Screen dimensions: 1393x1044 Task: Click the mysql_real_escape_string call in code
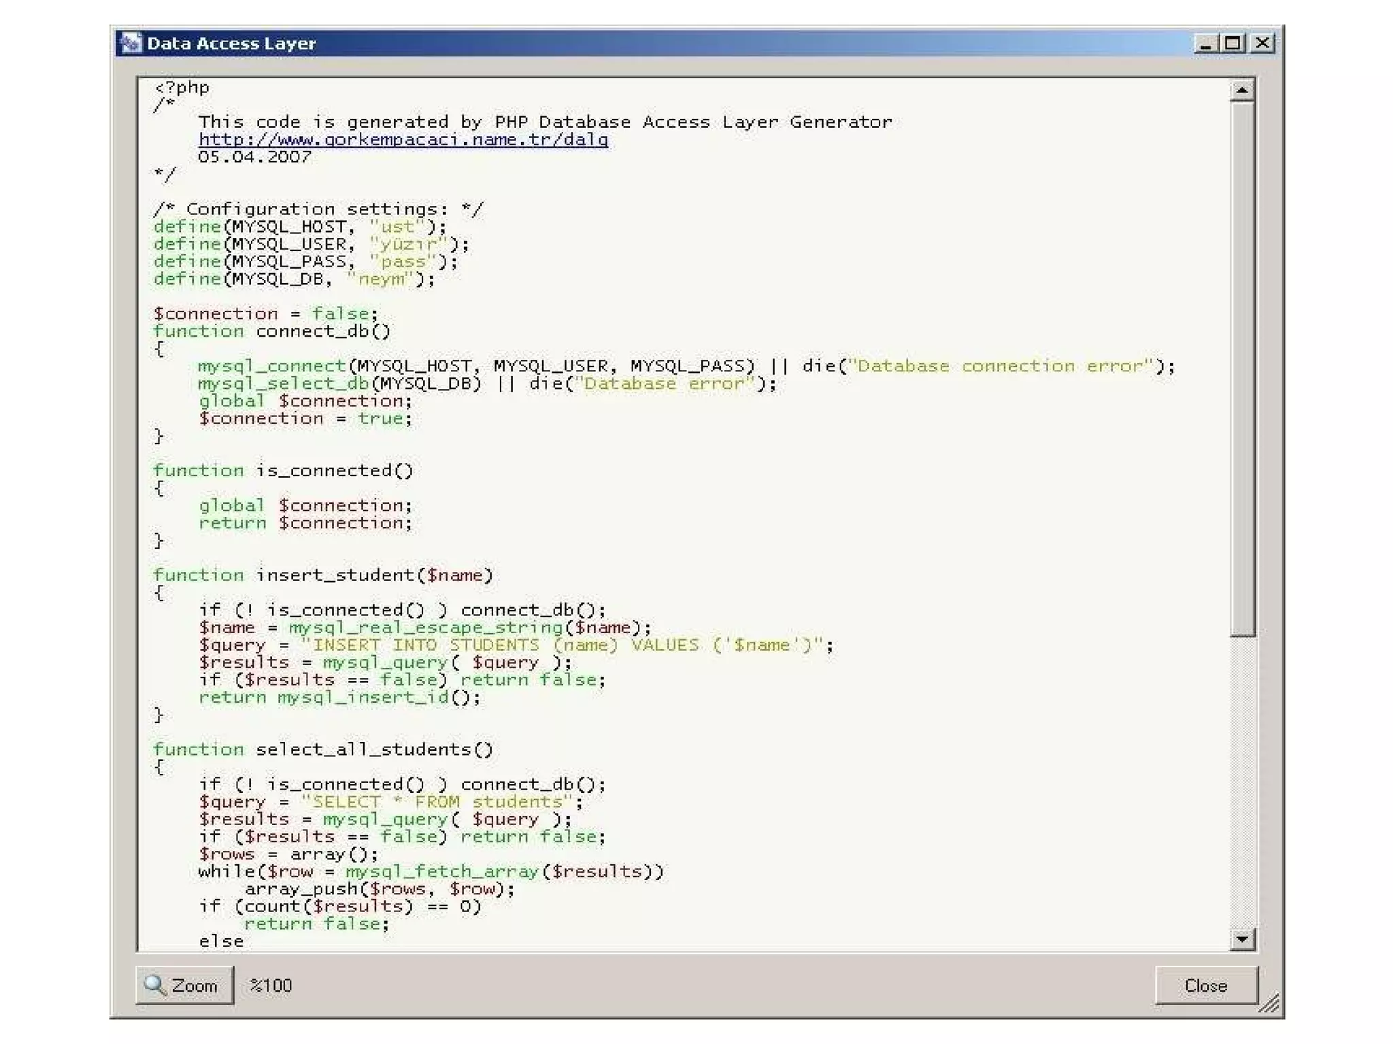(x=426, y=627)
